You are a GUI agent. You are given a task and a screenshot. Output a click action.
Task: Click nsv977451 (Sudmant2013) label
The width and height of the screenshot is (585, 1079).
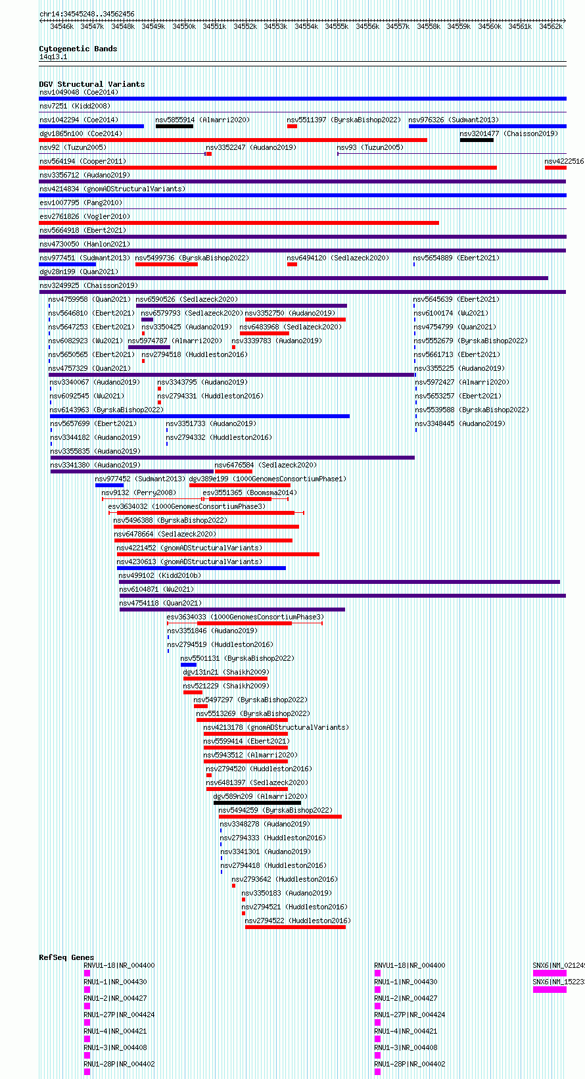tap(85, 258)
